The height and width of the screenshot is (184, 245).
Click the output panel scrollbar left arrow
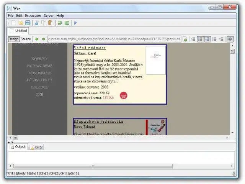pyautogui.click(x=10, y=166)
